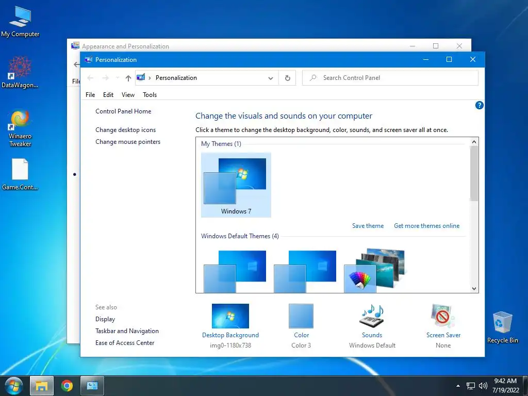Click the Personalization address bar icon

coord(141,78)
